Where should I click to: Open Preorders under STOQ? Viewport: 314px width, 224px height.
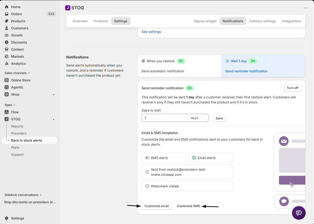click(x=19, y=133)
